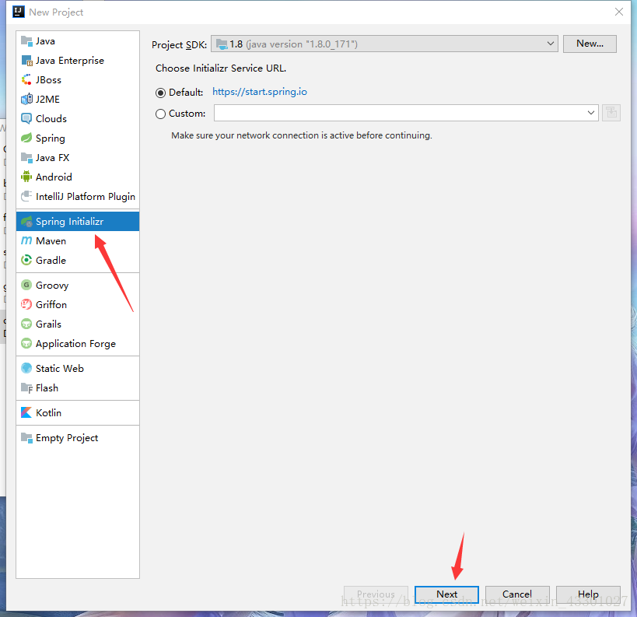Screen dimensions: 637x617
Task: Open the https://start.spring.io link
Action: coord(260,92)
